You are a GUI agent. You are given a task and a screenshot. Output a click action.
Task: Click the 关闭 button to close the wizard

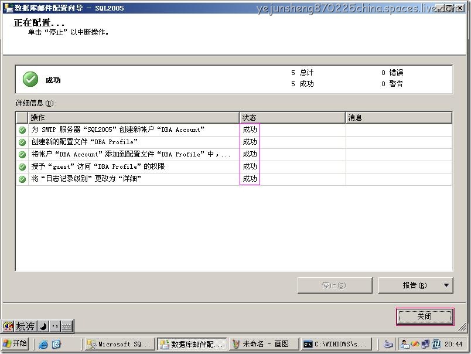[x=425, y=316]
